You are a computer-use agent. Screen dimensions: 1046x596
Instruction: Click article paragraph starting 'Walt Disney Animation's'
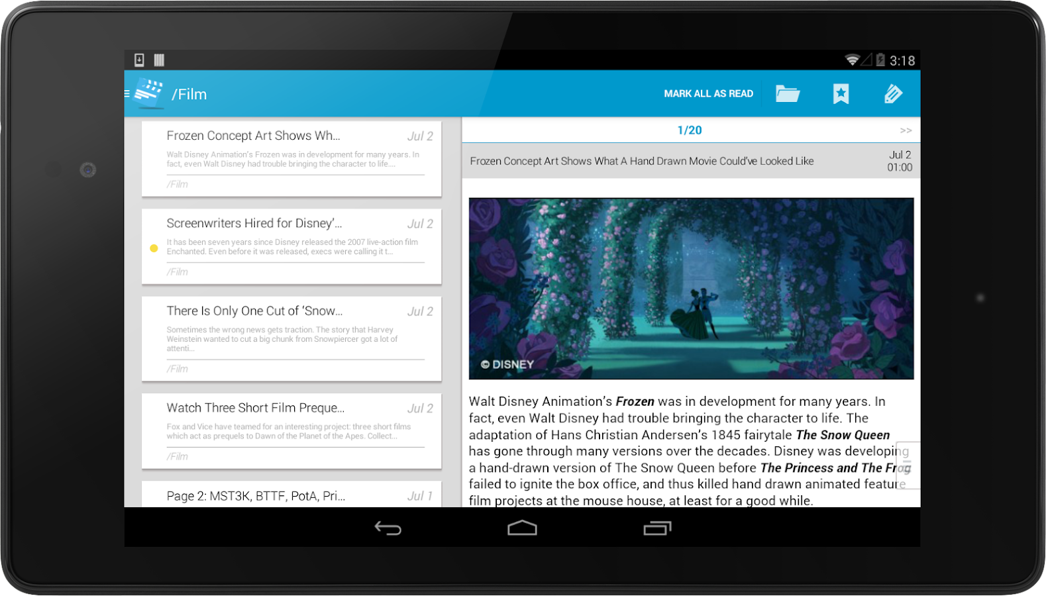(x=689, y=451)
